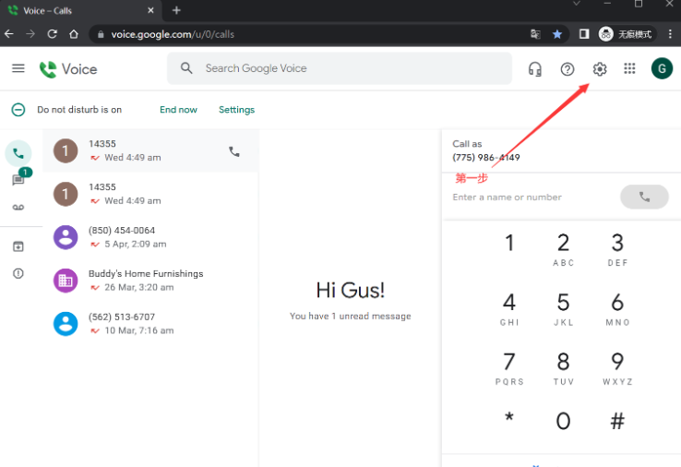Screen dimensions: 681x467
Task: Close the Voice – Calls tab
Action: tap(150, 10)
